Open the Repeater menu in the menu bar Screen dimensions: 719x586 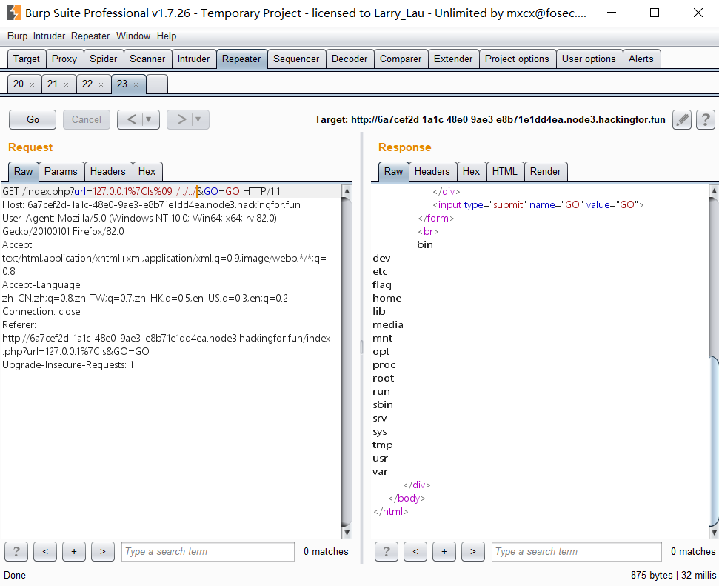pos(90,36)
